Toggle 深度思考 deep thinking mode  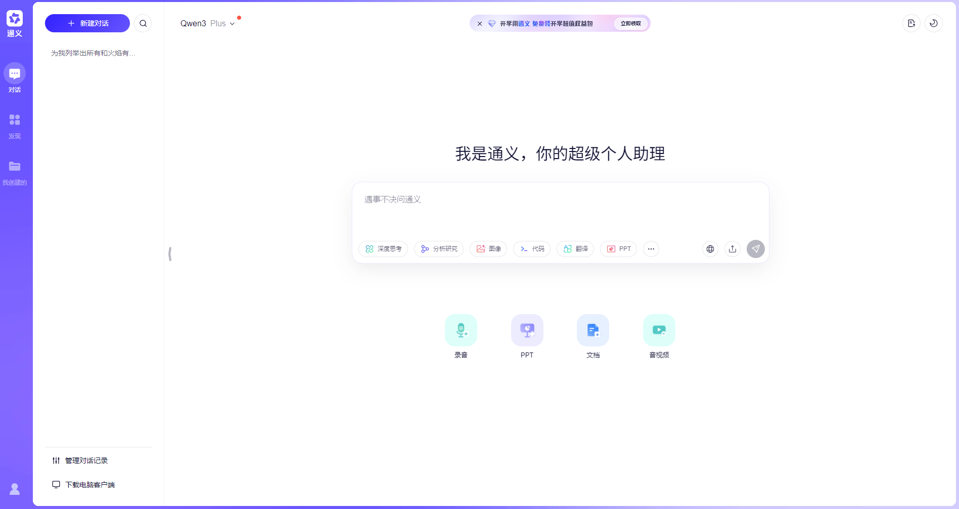[383, 249]
